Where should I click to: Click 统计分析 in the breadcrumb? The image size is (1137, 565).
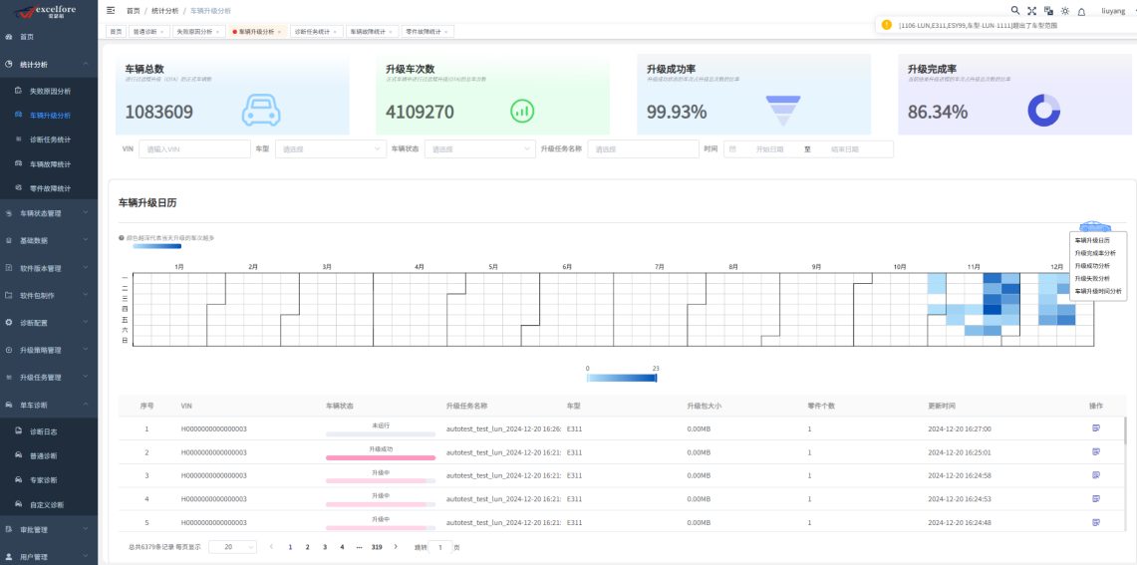point(163,11)
